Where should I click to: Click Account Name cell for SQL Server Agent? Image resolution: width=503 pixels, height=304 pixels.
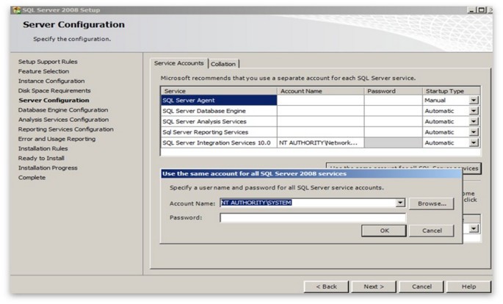320,101
